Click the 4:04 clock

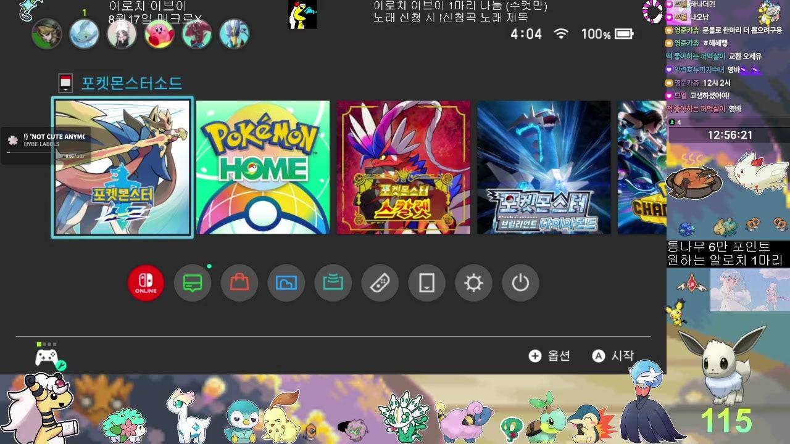click(526, 34)
